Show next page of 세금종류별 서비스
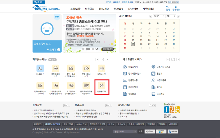The image size is (220, 138). coord(178,60)
